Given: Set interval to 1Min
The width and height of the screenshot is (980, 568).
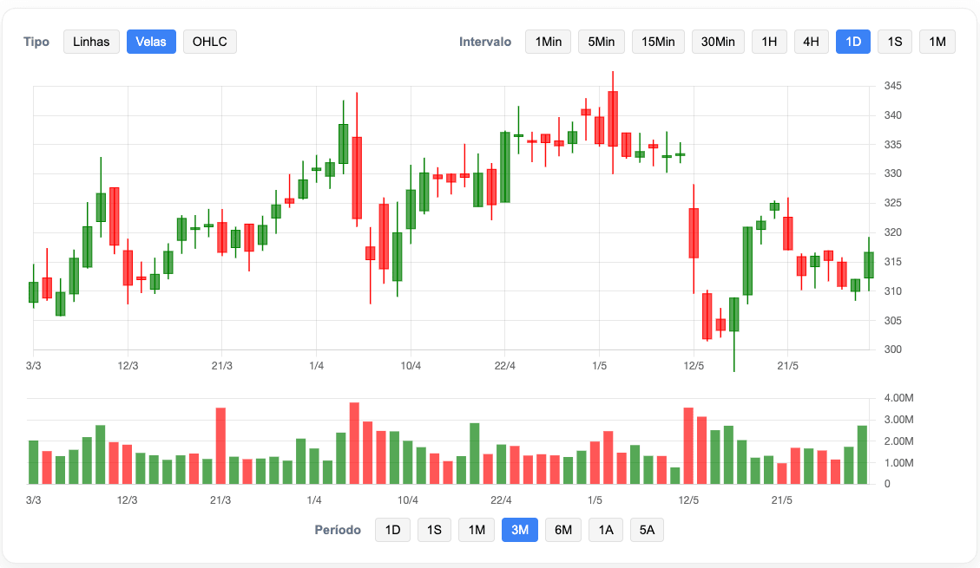Looking at the screenshot, I should [548, 42].
